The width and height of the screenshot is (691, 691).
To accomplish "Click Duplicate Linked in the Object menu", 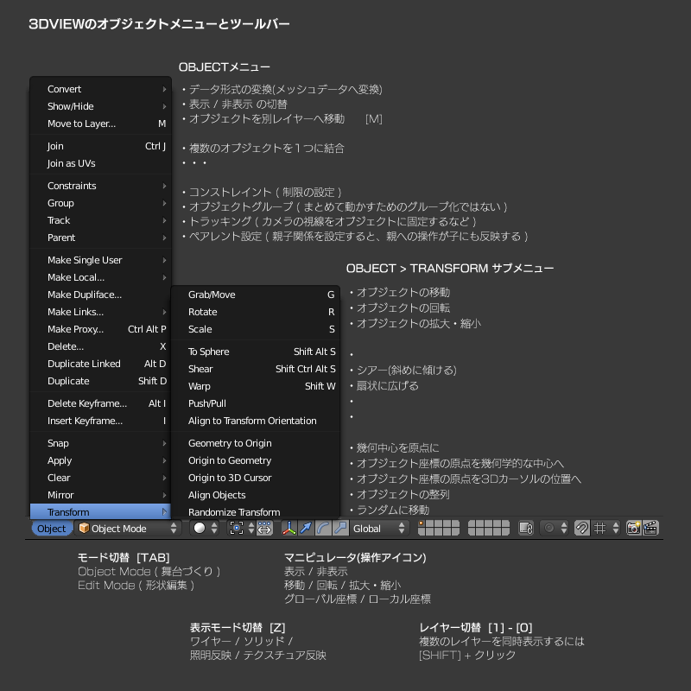I will coord(84,364).
